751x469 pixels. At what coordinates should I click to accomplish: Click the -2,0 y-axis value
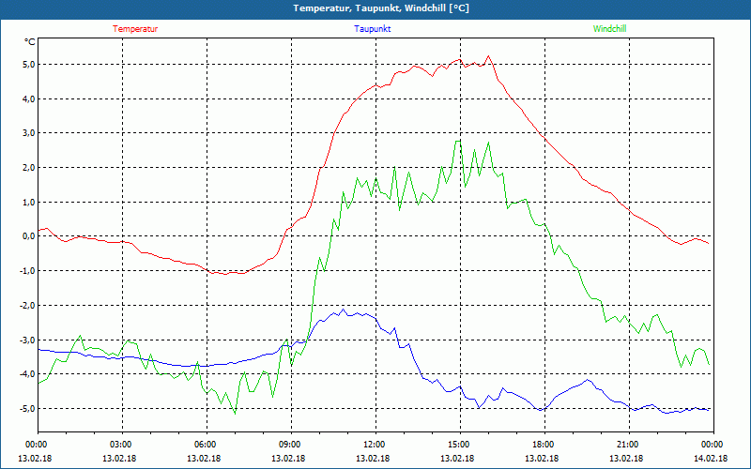pyautogui.click(x=27, y=305)
